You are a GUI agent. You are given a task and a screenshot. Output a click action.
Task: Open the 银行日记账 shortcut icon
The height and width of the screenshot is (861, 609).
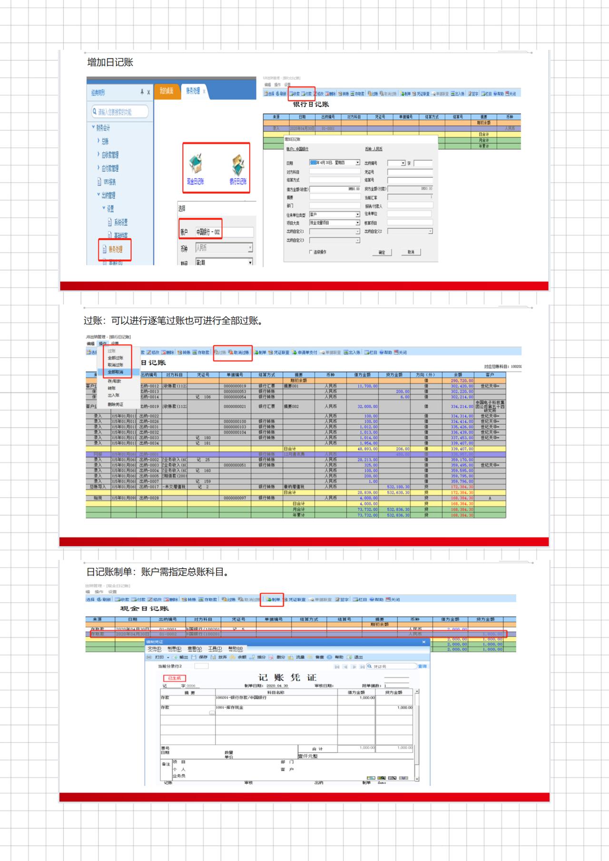tap(238, 169)
